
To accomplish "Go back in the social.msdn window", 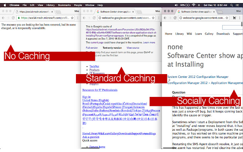I will point(3,18).
